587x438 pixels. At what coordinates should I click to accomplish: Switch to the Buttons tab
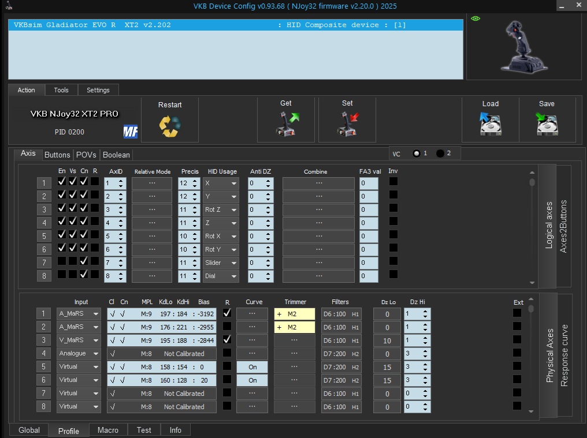pos(57,155)
